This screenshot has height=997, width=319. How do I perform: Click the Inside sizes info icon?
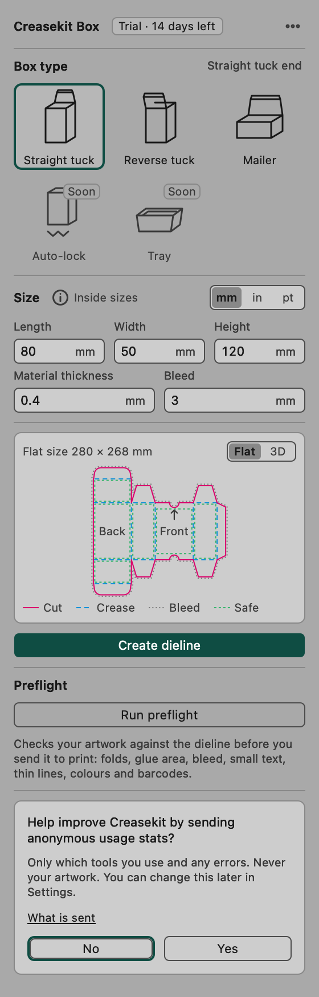(60, 298)
